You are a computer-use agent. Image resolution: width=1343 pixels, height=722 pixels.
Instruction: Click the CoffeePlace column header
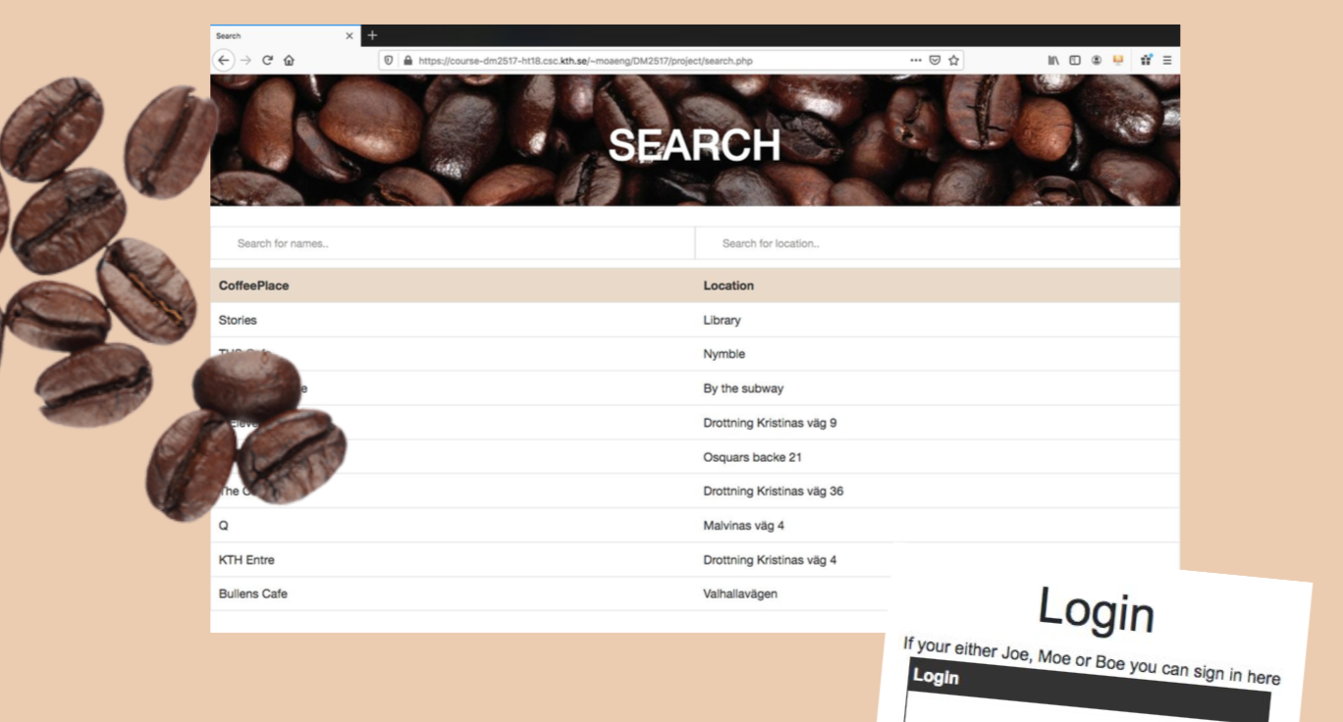click(x=254, y=285)
